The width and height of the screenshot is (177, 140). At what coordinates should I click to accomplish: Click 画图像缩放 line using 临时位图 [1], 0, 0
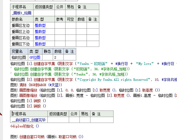(85, 90)
